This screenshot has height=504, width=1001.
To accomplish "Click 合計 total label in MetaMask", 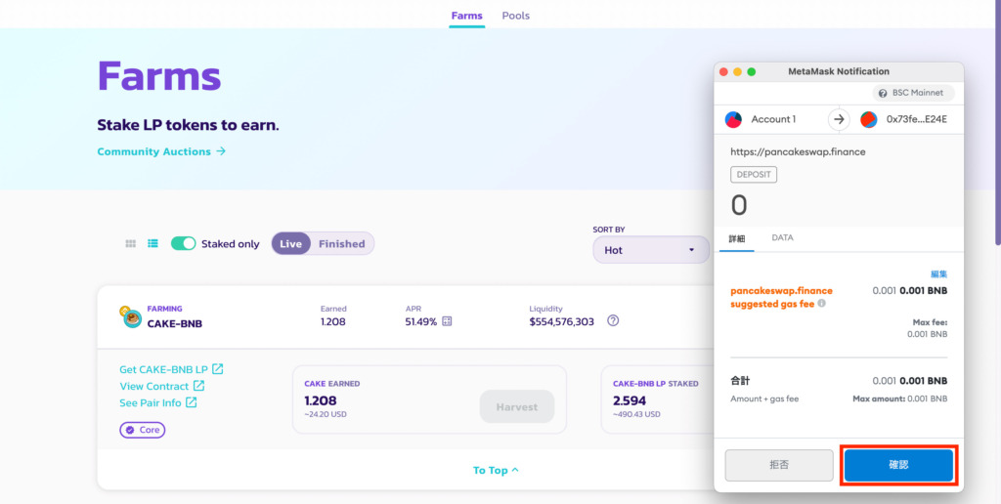I will click(741, 381).
